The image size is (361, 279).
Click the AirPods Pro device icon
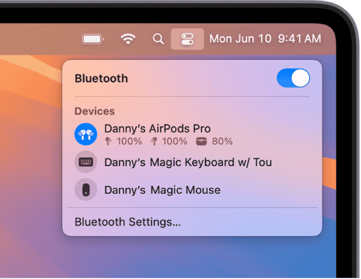pos(86,134)
